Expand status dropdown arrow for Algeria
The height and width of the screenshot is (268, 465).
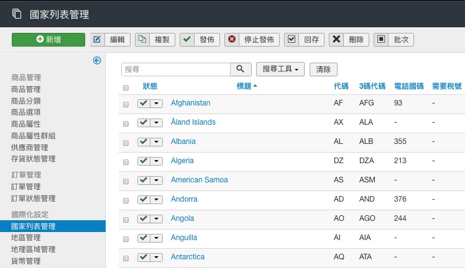tap(157, 161)
